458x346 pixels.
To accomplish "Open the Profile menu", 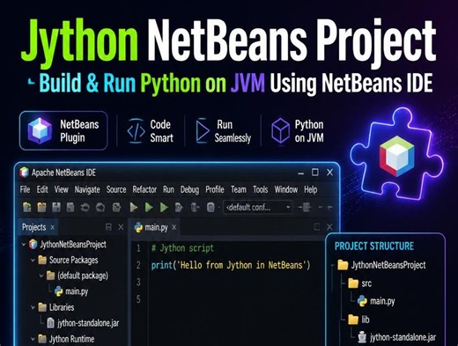I will (x=215, y=189).
